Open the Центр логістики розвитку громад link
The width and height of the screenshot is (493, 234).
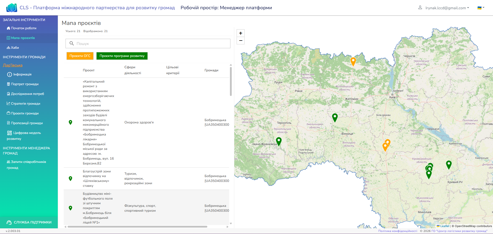pyautogui.click(x=459, y=231)
